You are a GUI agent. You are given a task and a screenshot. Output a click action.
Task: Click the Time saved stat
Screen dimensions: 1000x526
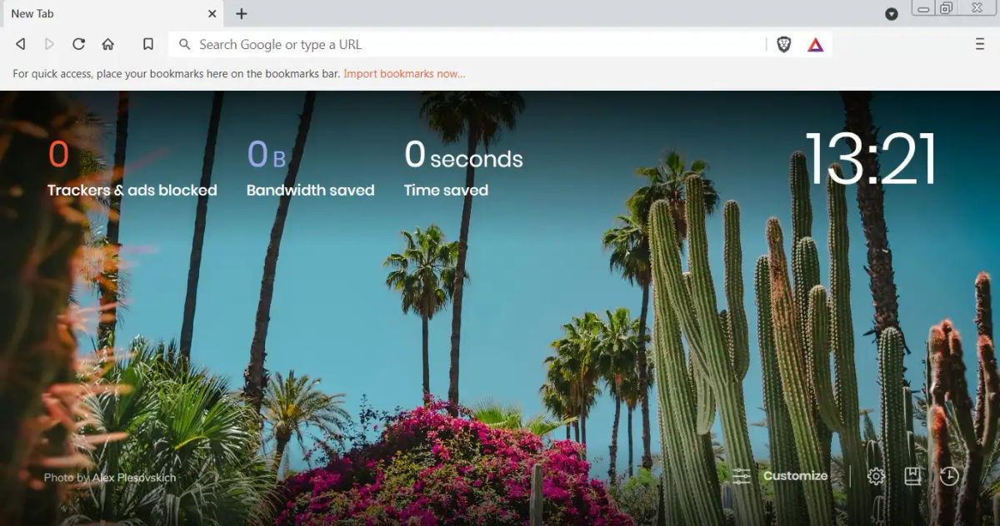tap(463, 170)
